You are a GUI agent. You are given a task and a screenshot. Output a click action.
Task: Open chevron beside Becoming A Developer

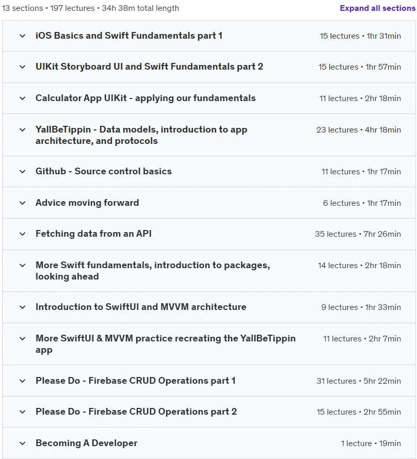pos(22,443)
